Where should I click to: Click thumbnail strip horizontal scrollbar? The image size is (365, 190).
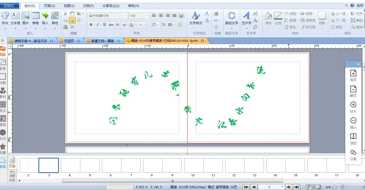coord(172,181)
